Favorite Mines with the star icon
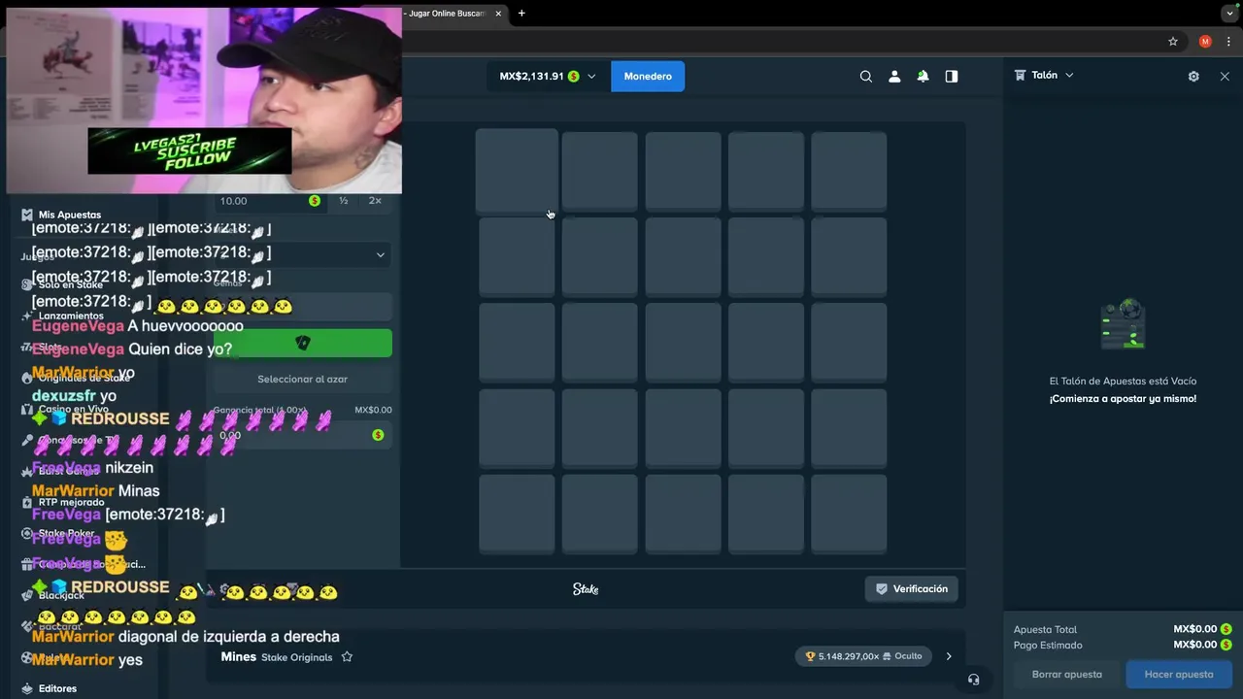The height and width of the screenshot is (699, 1243). click(347, 657)
